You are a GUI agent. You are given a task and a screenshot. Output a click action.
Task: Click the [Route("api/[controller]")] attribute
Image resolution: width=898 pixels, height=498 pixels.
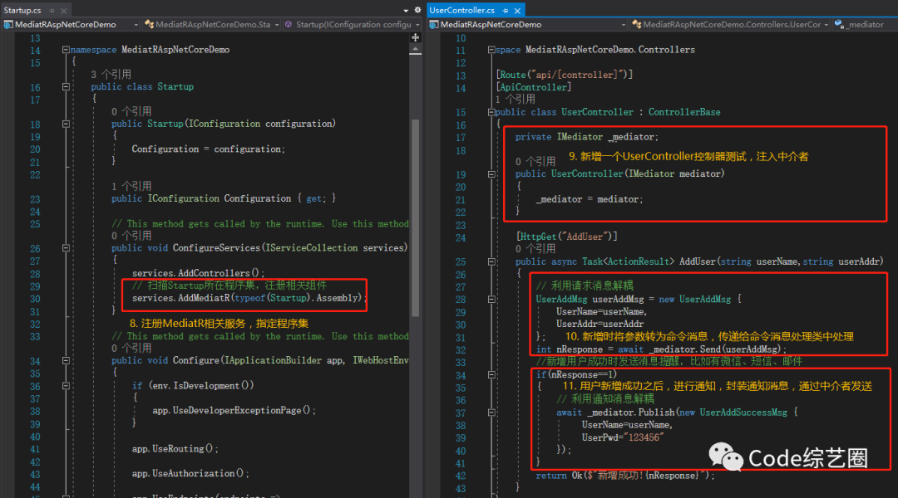click(x=565, y=75)
